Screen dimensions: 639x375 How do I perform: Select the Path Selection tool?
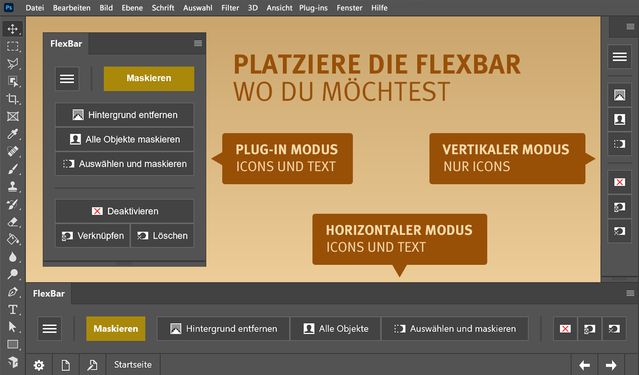click(13, 327)
